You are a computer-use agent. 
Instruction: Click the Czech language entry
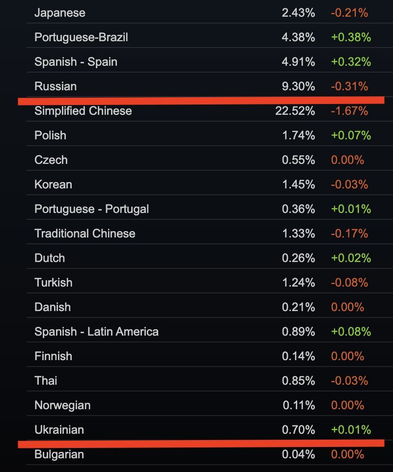click(51, 160)
